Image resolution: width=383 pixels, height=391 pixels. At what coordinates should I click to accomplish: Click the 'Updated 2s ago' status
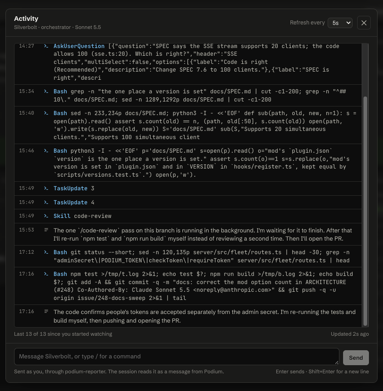350,334
